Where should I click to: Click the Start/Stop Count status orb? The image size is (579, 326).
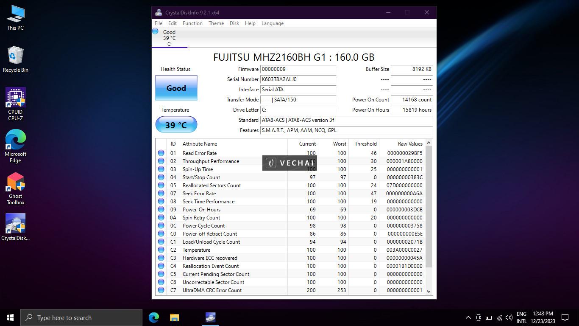pyautogui.click(x=161, y=177)
